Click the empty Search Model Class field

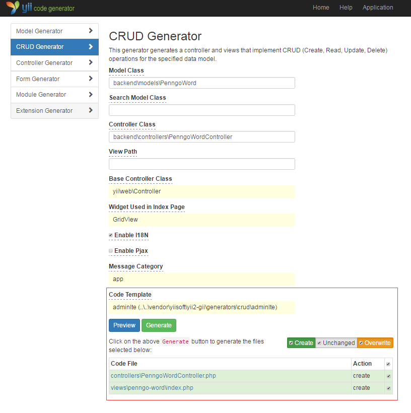click(202, 110)
